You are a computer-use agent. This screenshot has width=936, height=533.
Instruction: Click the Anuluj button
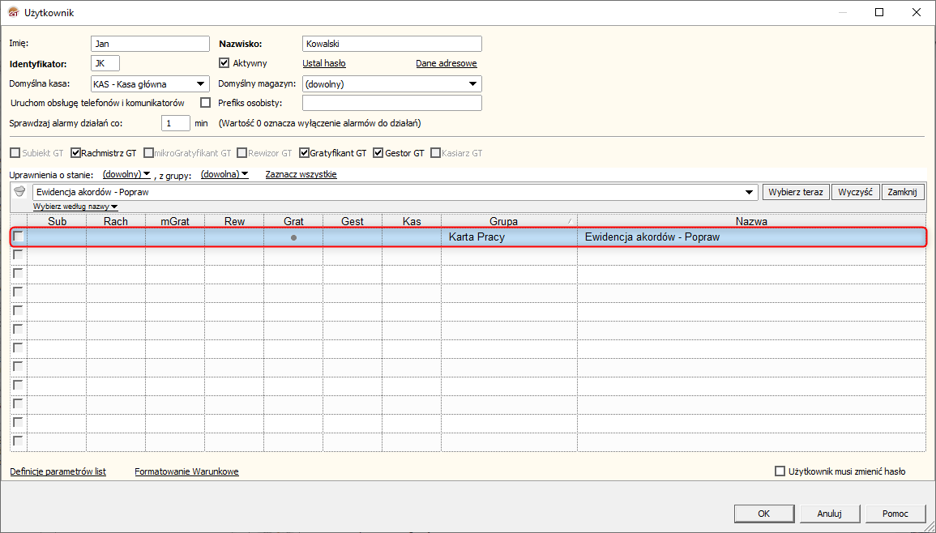tap(829, 514)
